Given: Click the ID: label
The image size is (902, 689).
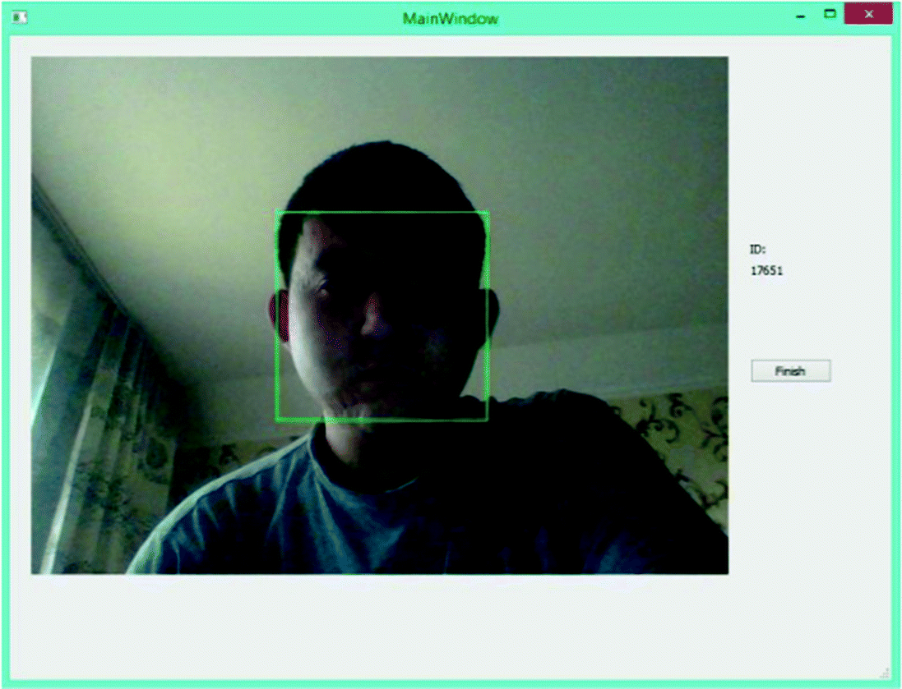Looking at the screenshot, I should pos(757,249).
